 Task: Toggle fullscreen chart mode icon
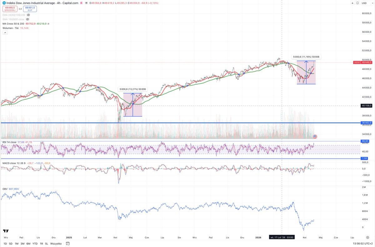[x=357, y=3]
